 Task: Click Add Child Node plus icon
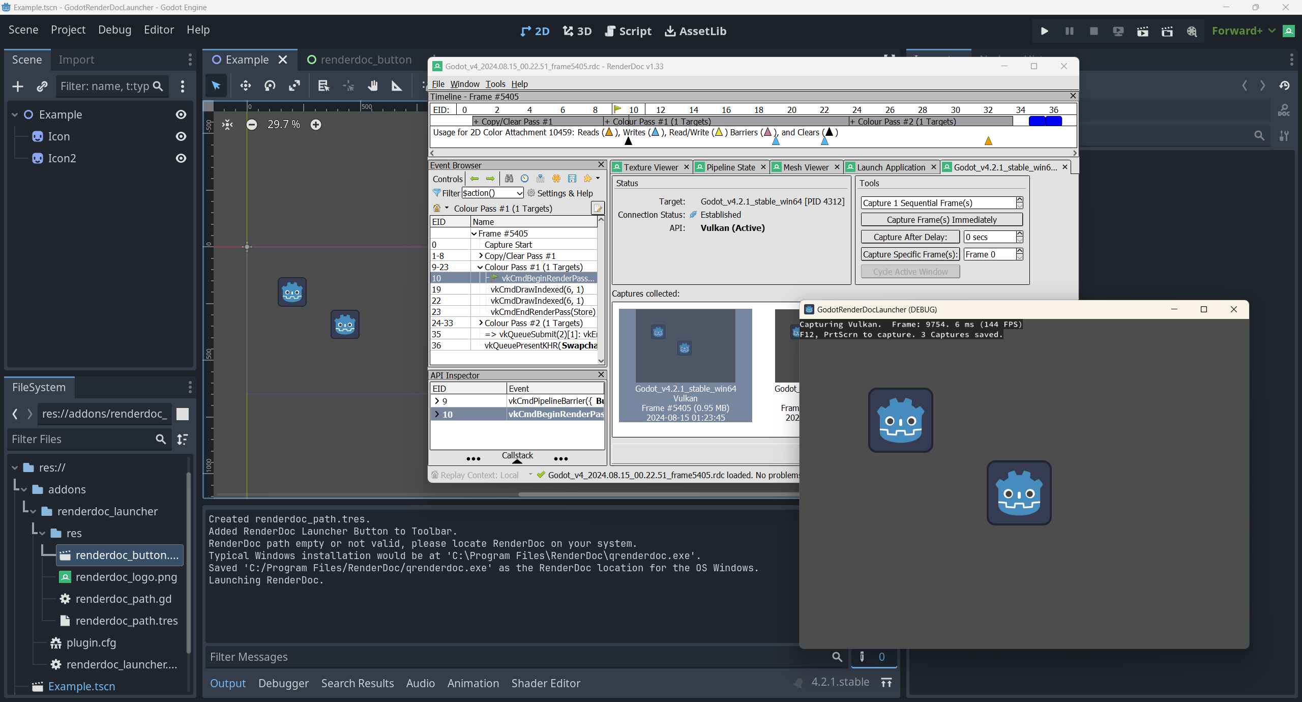pos(18,86)
